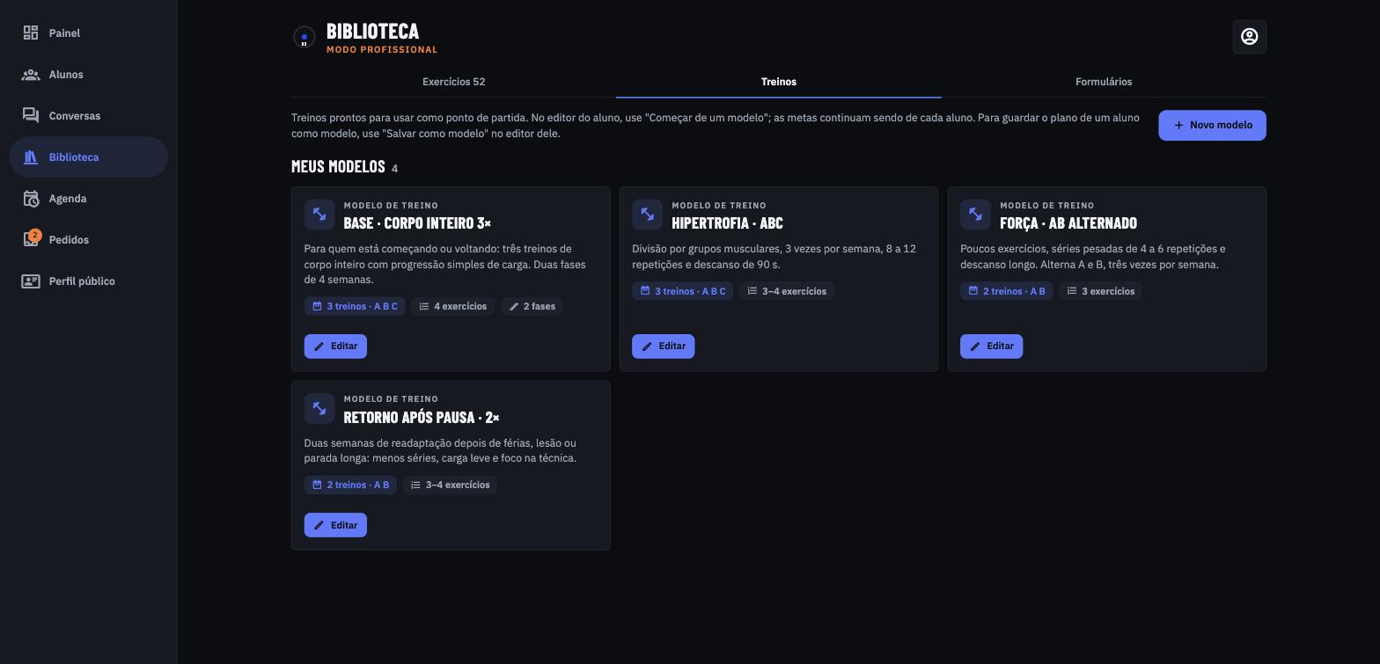1380x664 pixels.
Task: Edit the Força · AB Alternado template
Action: coord(992,347)
